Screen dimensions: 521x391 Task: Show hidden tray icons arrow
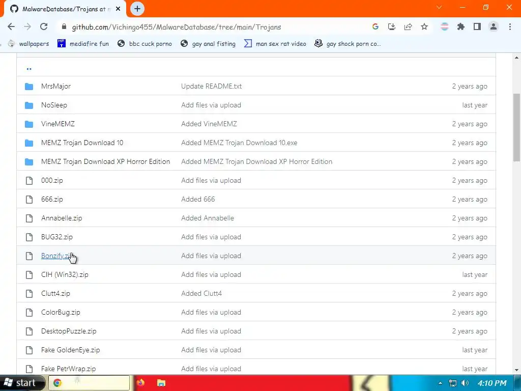click(x=440, y=383)
